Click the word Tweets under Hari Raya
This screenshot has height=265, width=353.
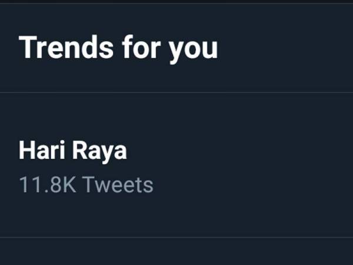tap(117, 185)
